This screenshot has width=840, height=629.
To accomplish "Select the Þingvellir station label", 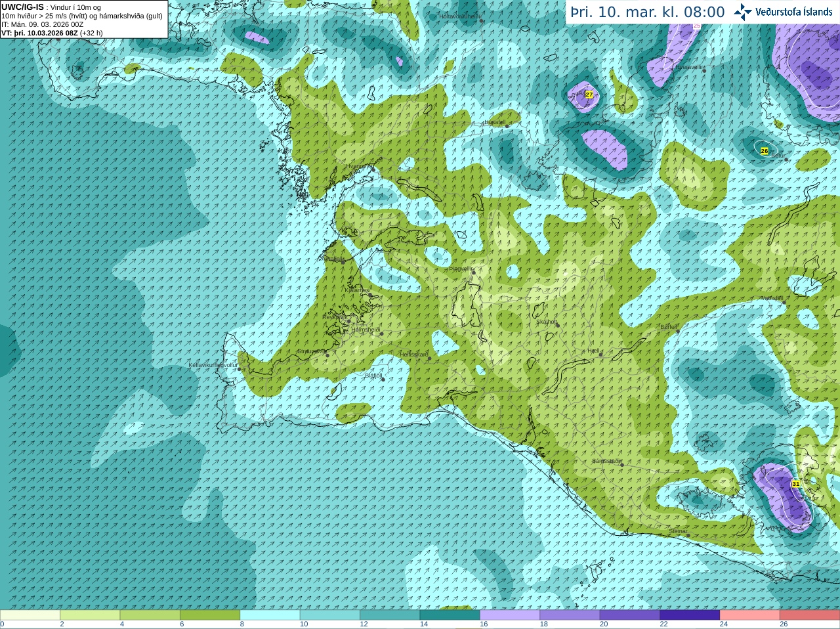I will pyautogui.click(x=461, y=269).
